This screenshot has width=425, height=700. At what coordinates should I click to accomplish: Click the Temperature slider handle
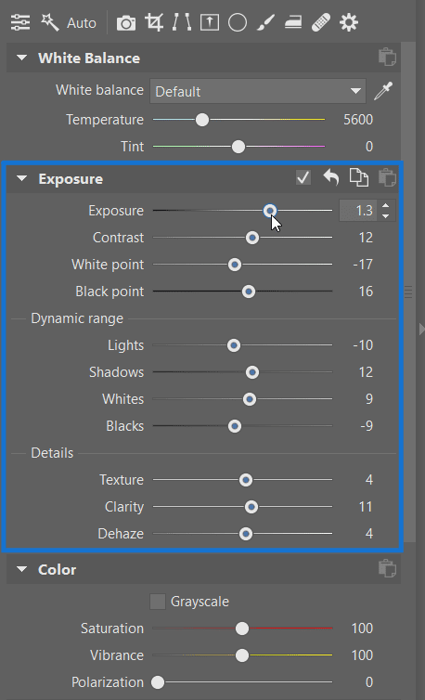point(202,120)
